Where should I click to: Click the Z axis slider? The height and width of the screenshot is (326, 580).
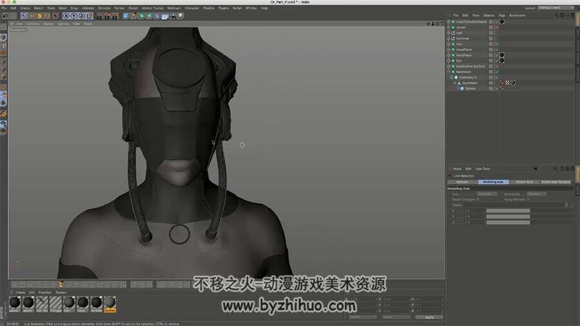coord(508,222)
